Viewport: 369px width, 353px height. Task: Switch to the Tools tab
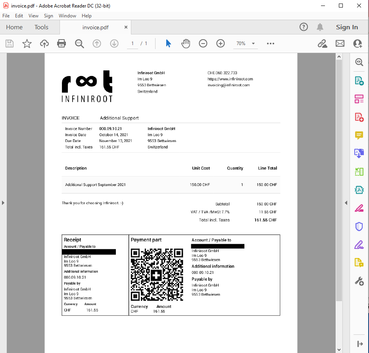click(41, 27)
